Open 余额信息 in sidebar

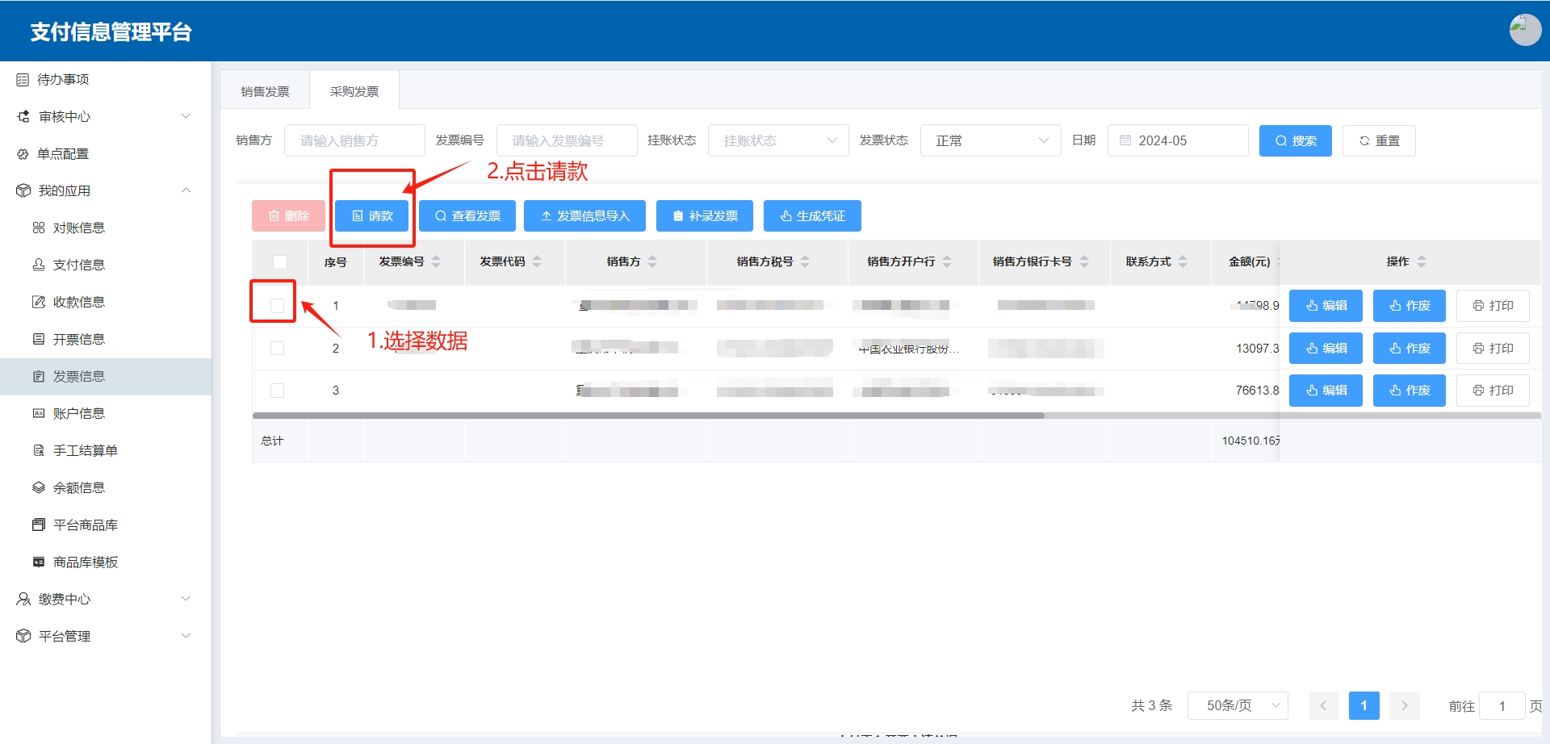point(78,487)
